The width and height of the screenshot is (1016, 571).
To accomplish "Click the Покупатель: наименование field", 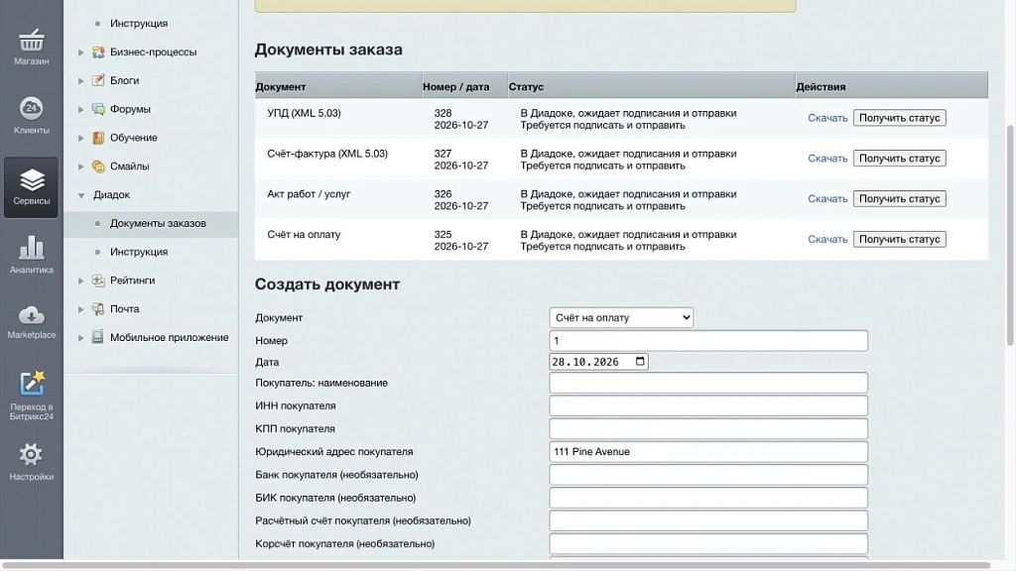I will [708, 383].
